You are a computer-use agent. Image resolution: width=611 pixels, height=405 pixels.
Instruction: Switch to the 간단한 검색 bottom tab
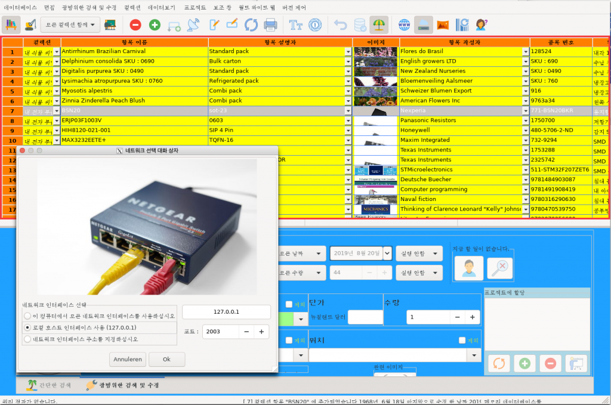[49, 385]
